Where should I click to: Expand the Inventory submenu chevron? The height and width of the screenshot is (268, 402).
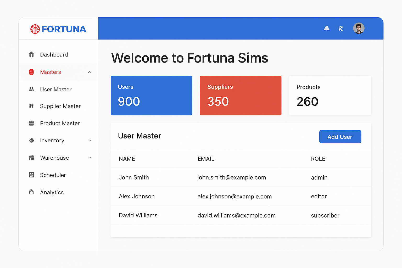pos(90,141)
